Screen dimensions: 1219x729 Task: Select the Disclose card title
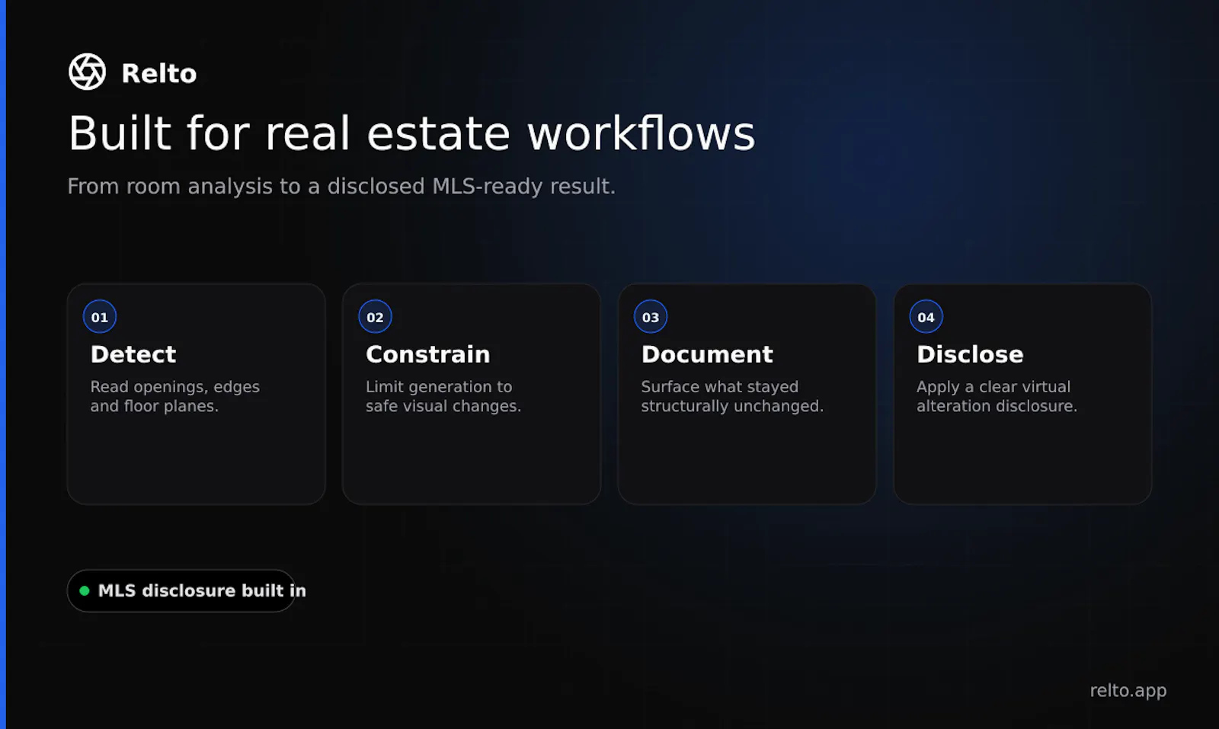point(971,354)
